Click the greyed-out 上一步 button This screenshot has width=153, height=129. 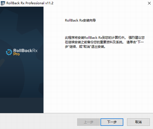88,122
